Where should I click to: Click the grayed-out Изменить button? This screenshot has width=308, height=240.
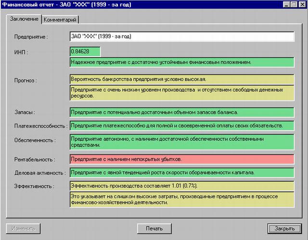tap(23, 228)
